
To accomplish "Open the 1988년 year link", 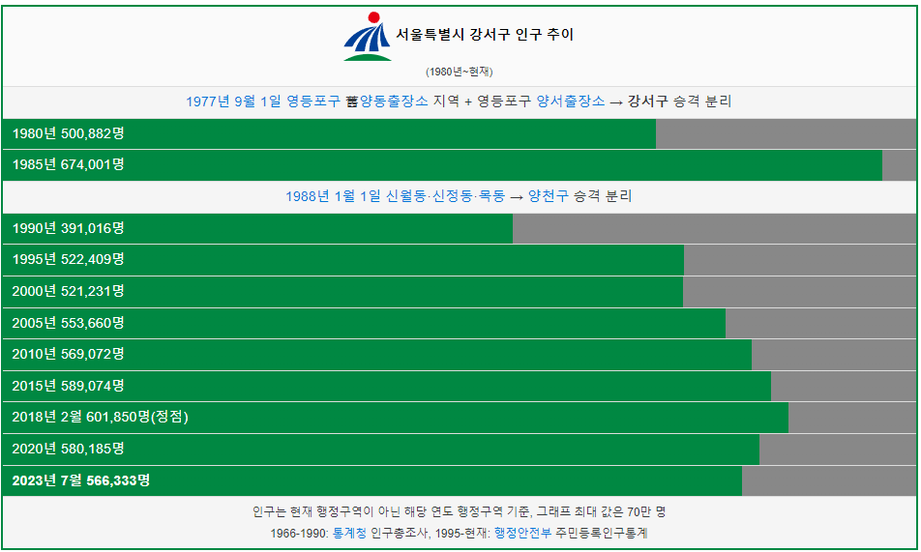I will [308, 196].
